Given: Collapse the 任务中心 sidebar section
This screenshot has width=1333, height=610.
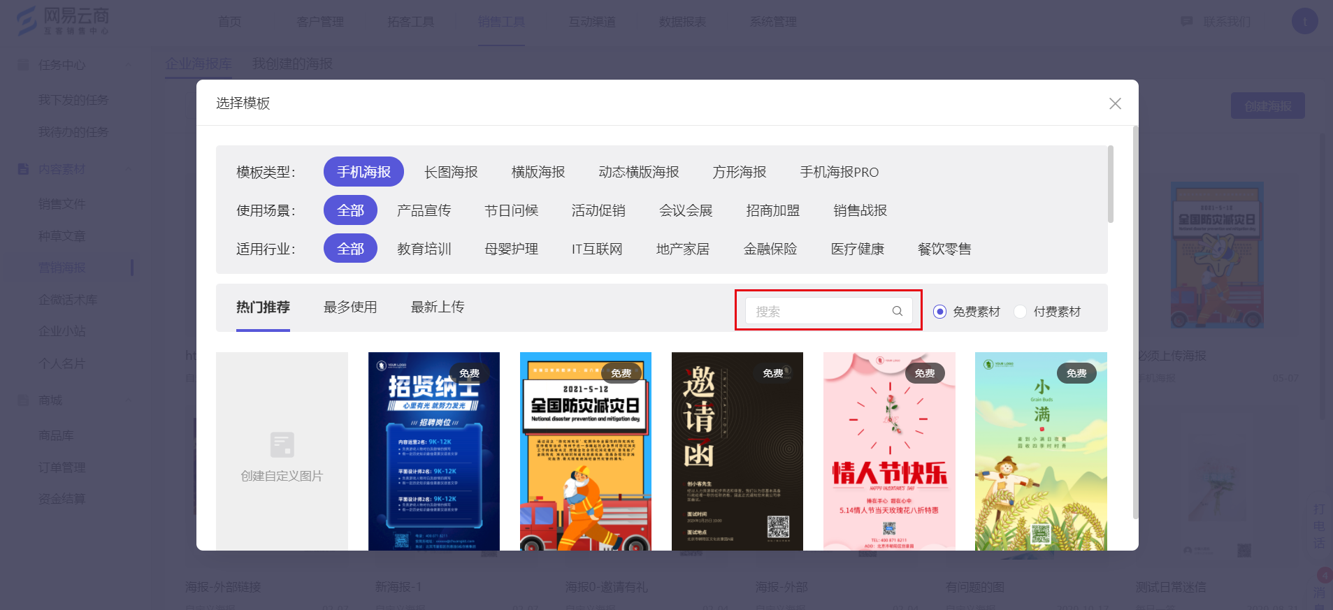Looking at the screenshot, I should pos(129,65).
